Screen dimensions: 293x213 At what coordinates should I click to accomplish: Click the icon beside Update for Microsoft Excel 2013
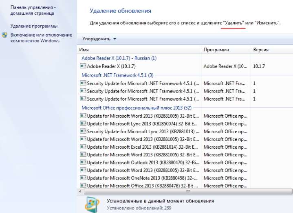[83, 147]
